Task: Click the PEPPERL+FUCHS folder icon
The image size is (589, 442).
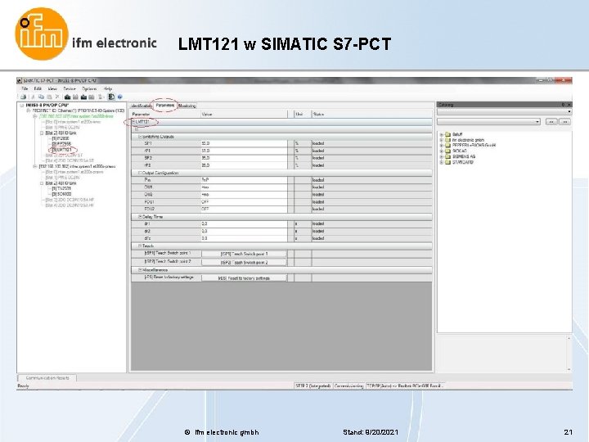Action: point(447,146)
